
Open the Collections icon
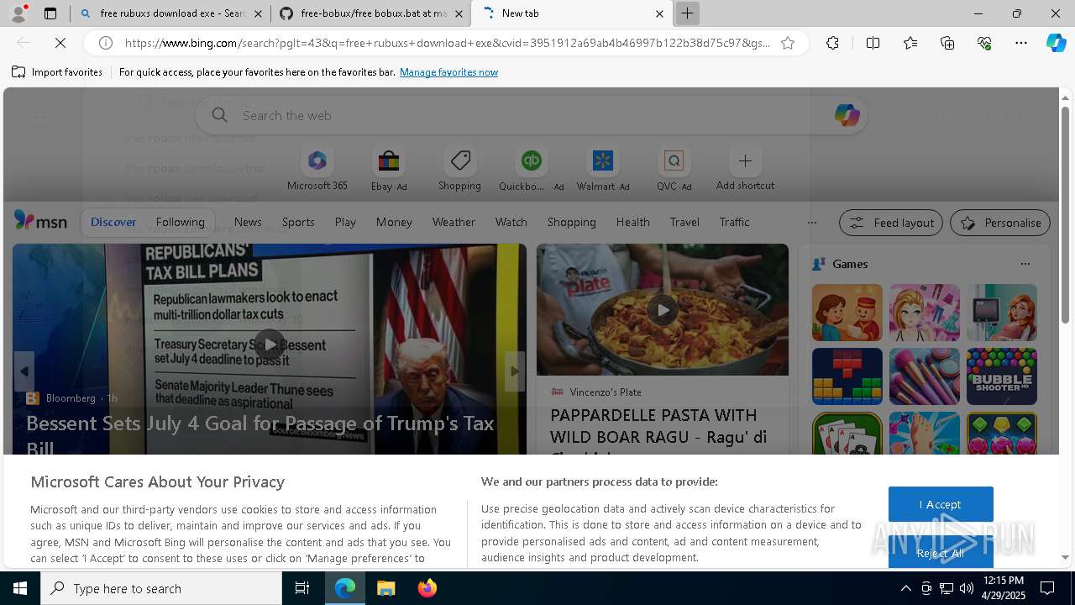[947, 43]
